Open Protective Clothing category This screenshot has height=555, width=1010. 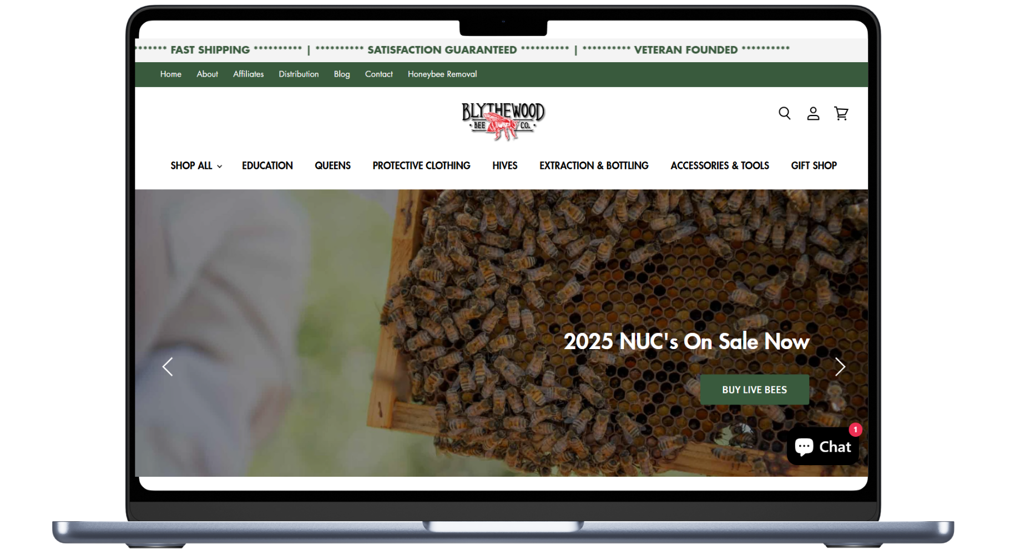[421, 165]
